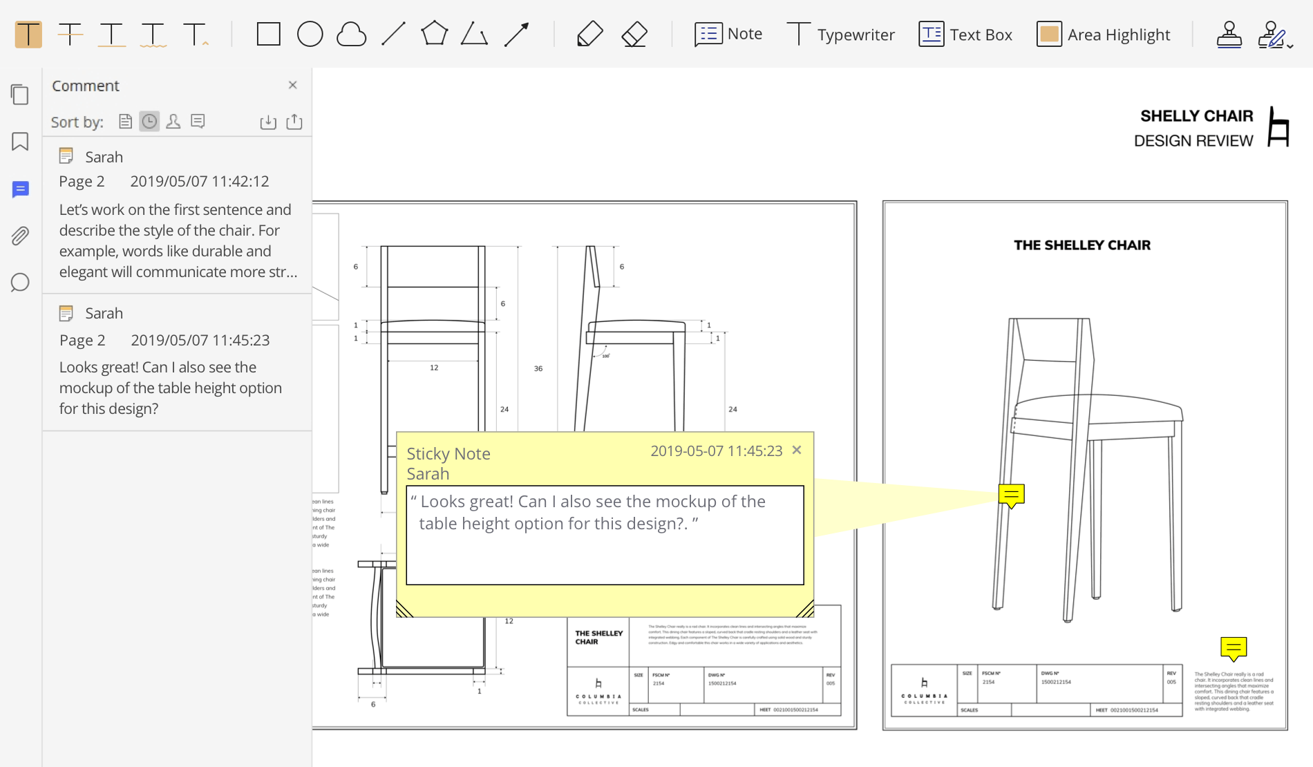Select the Arrow drawing tool
Image resolution: width=1313 pixels, height=767 pixels.
517,34
